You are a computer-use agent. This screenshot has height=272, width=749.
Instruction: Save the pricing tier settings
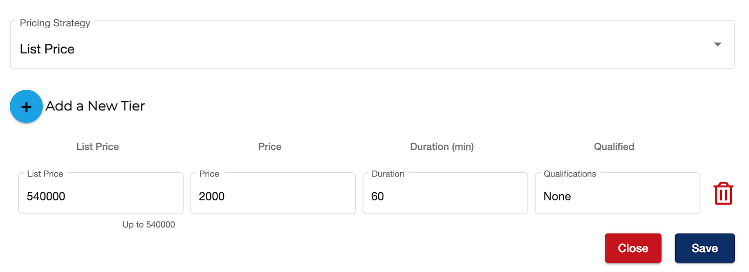point(705,248)
